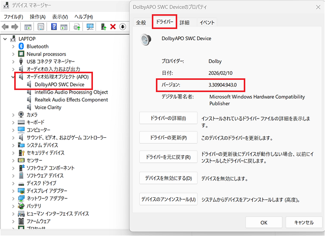Open the ヘルプ(H) menu
Screen dimensions: 325x236
pos(83,17)
